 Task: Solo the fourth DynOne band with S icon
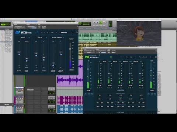point(131,88)
